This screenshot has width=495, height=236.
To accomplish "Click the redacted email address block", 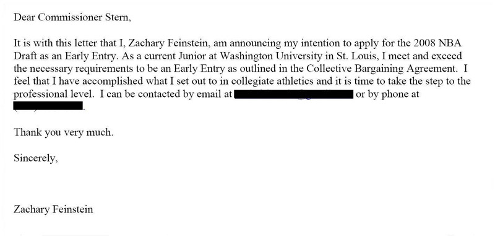I will point(293,94).
